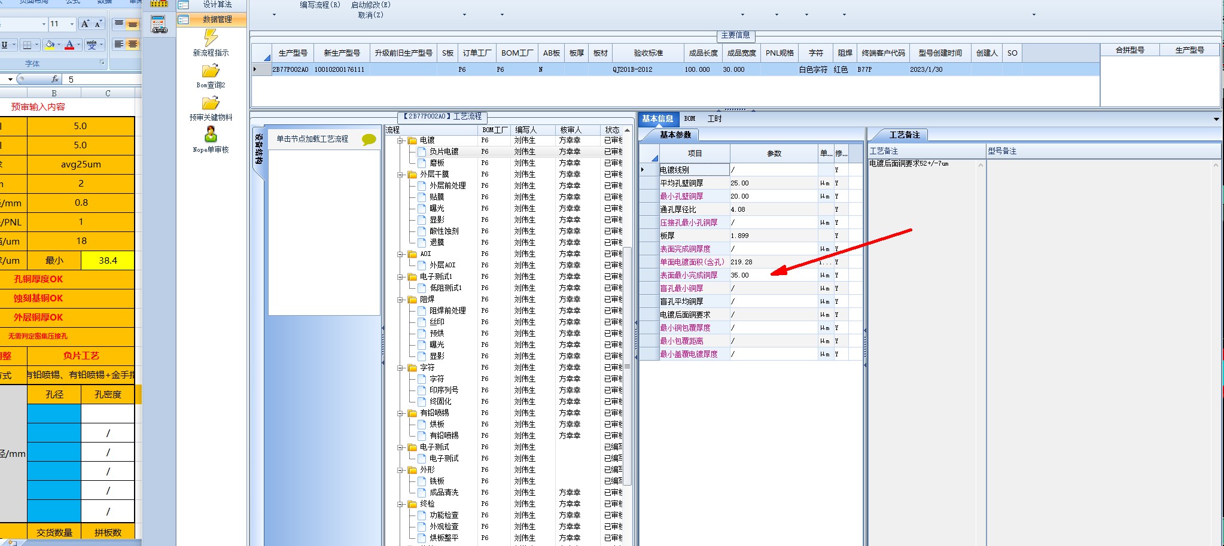Toggle top vertical alignment in Excel
This screenshot has width=1224, height=546.
click(119, 24)
